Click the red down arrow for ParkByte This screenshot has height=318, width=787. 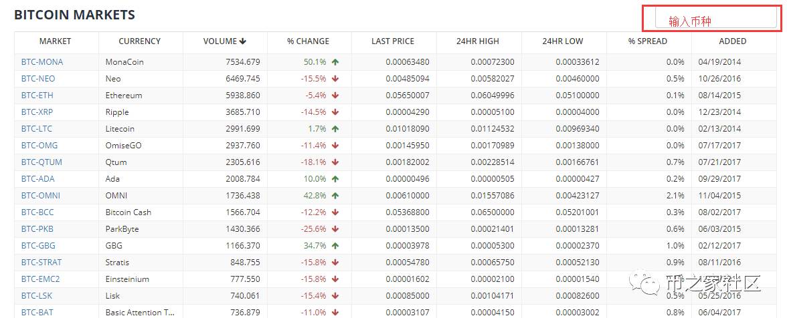coord(335,229)
